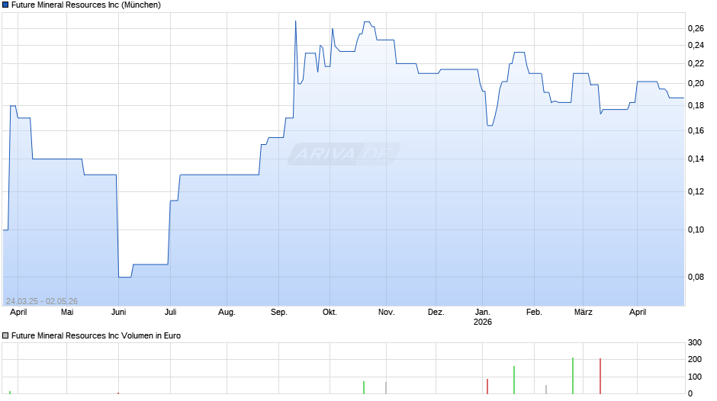Click the blue legend square beside Future Mineral Resources

click(x=5, y=5)
